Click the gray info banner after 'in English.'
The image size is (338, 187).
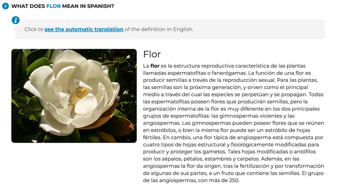point(259,29)
